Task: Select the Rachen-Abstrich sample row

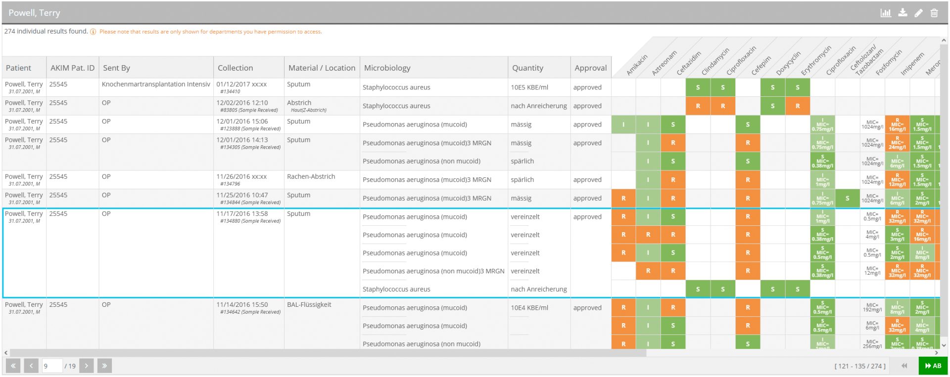Action: [311, 176]
